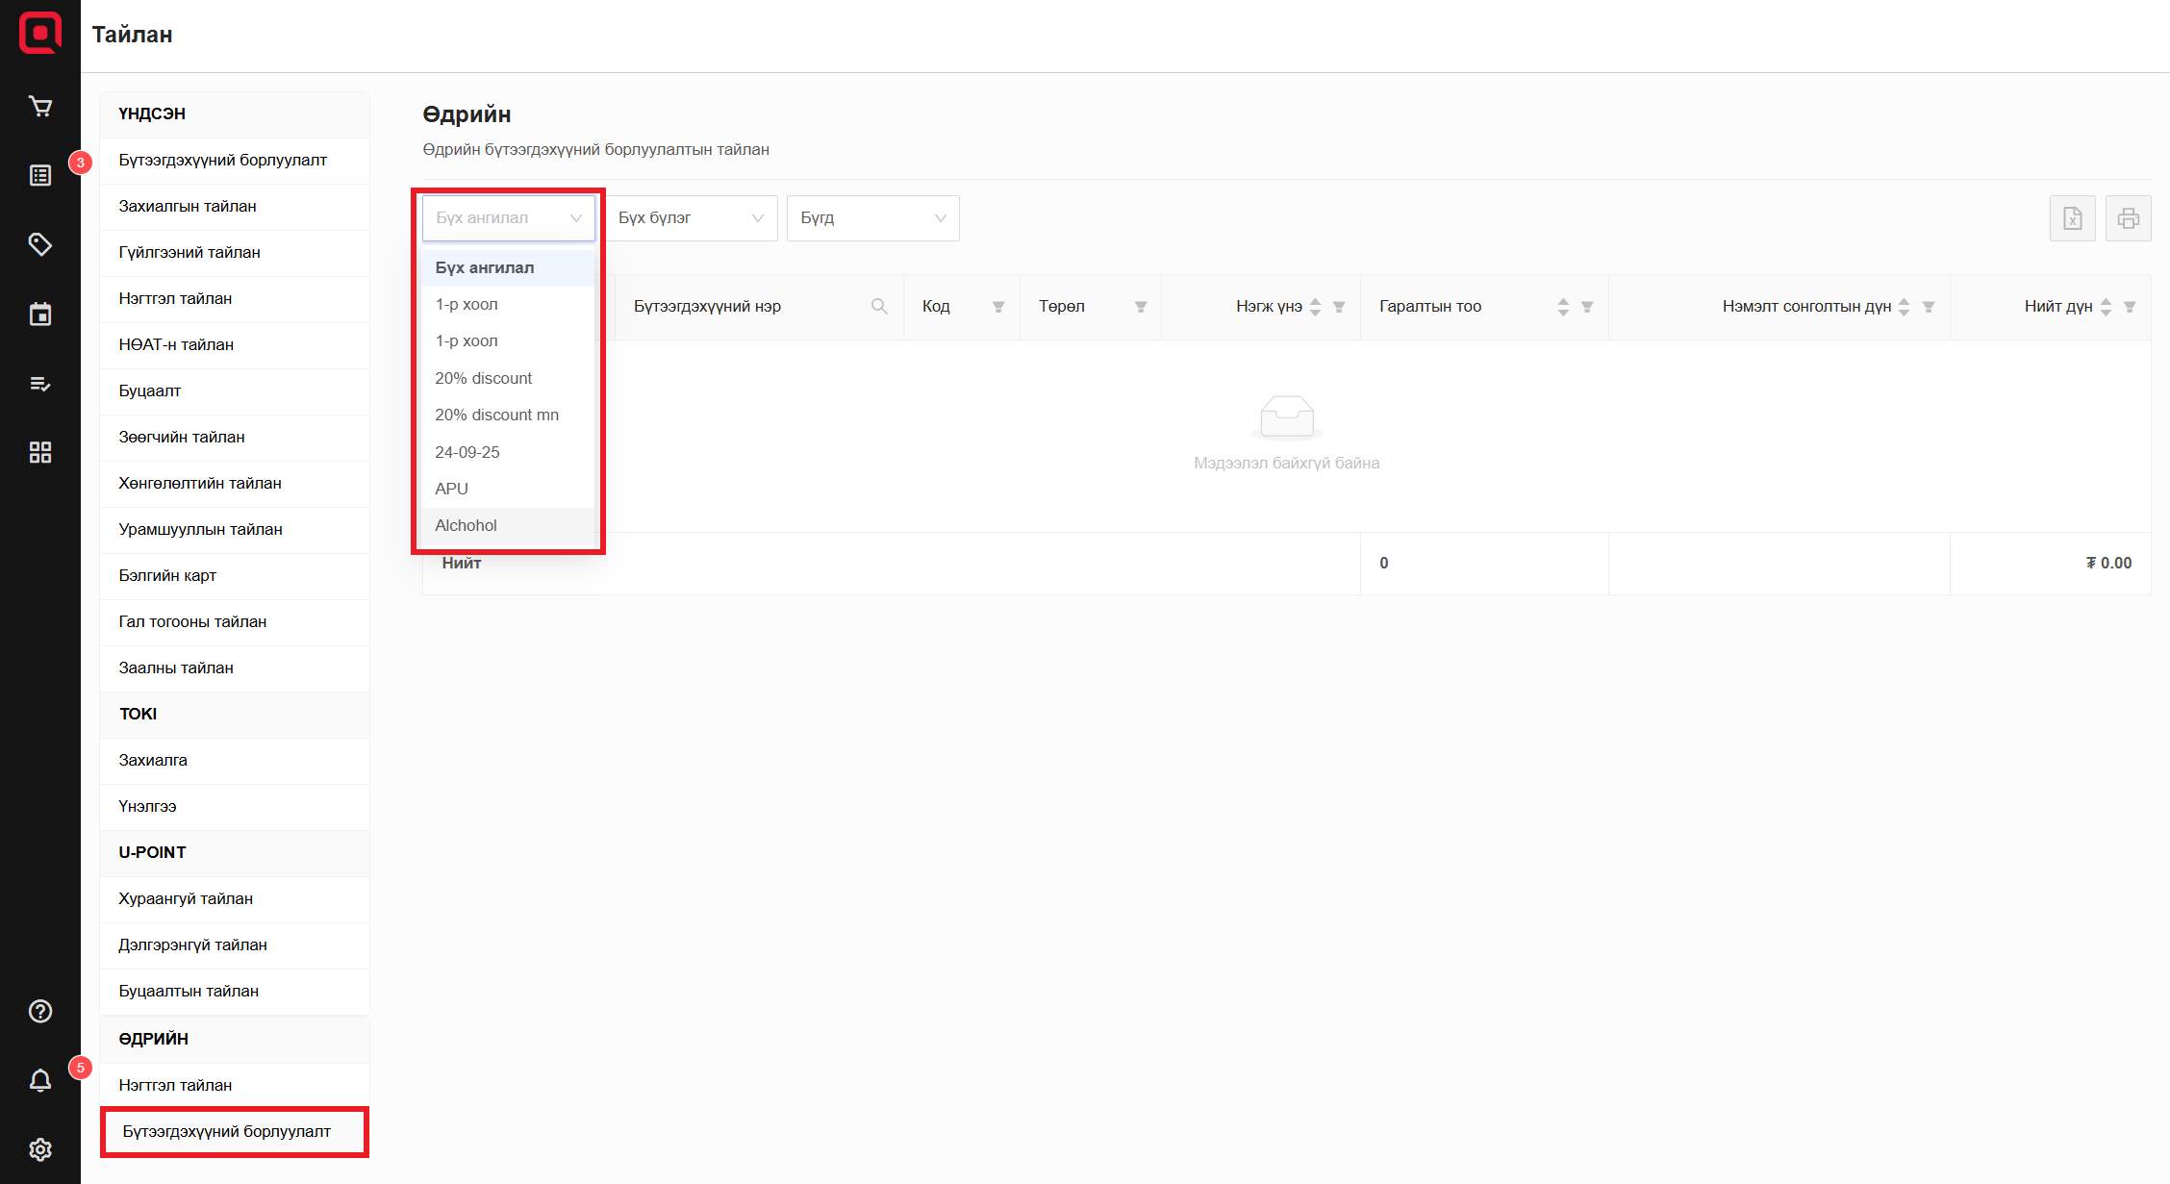
Task: Open Гал тогооны тайлан menu item
Action: [192, 621]
